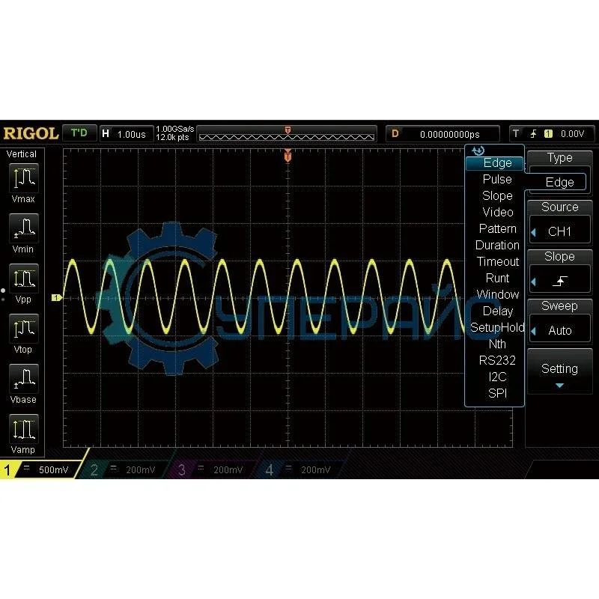Choose RS232 from trigger type list
Image resolution: width=599 pixels, height=599 pixels.
[497, 360]
